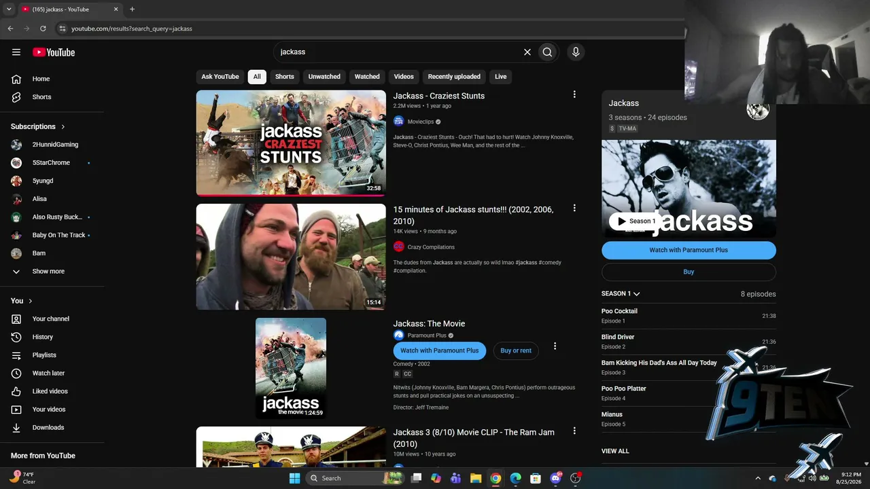This screenshot has height=489, width=870.
Task: Open the Windows Start menu
Action: point(294,478)
